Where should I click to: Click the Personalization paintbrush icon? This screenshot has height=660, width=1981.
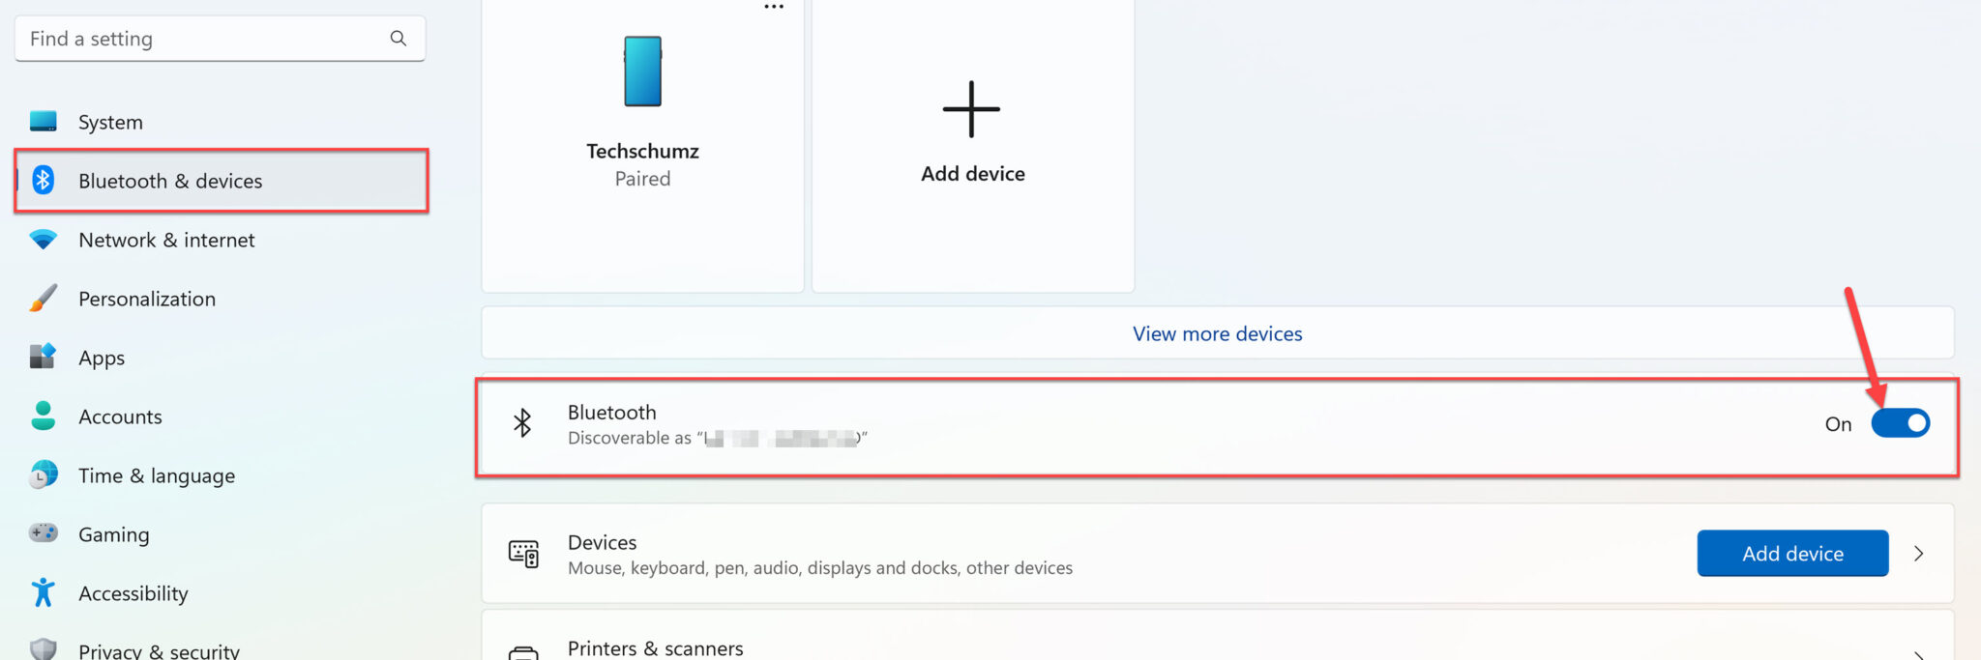(43, 299)
